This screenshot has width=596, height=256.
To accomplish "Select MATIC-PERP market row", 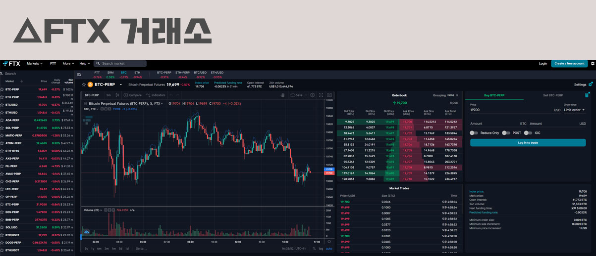I will tap(37, 135).
